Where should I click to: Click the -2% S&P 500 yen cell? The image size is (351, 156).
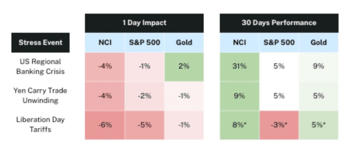coord(144,96)
